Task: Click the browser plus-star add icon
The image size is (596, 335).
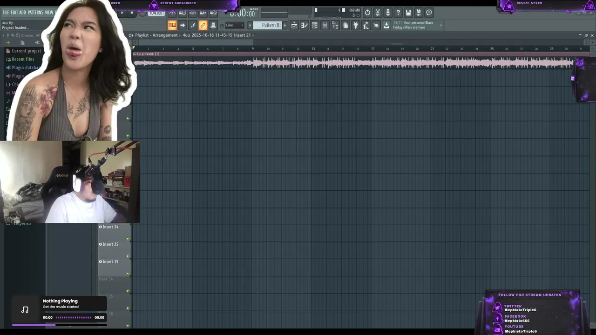Action: (x=8, y=42)
